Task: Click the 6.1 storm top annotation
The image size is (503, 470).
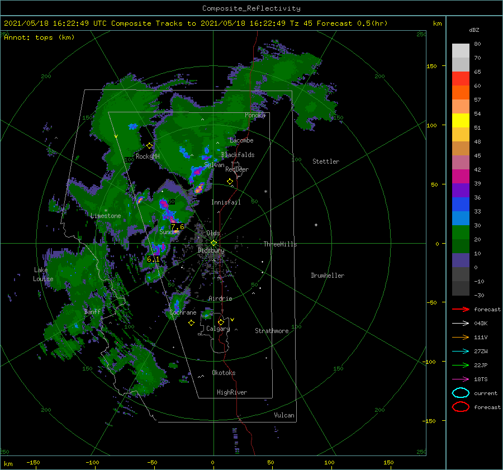Action: pos(153,259)
